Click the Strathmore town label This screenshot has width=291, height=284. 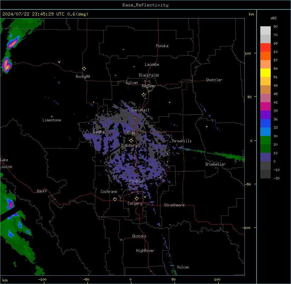[174, 205]
